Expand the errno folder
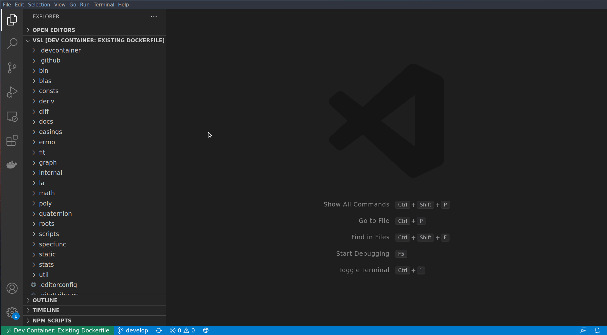 [x=95, y=142]
